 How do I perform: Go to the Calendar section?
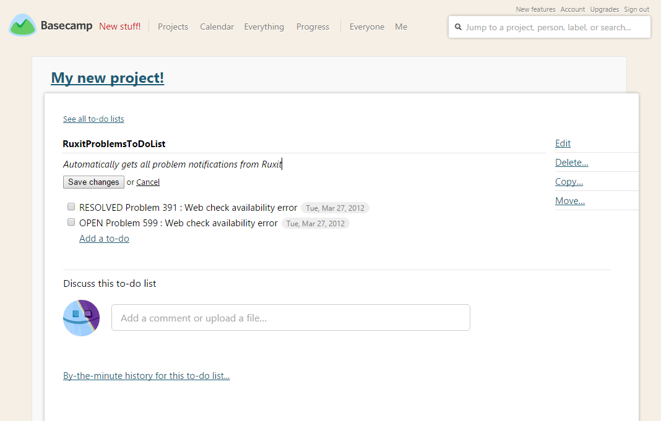click(x=217, y=27)
